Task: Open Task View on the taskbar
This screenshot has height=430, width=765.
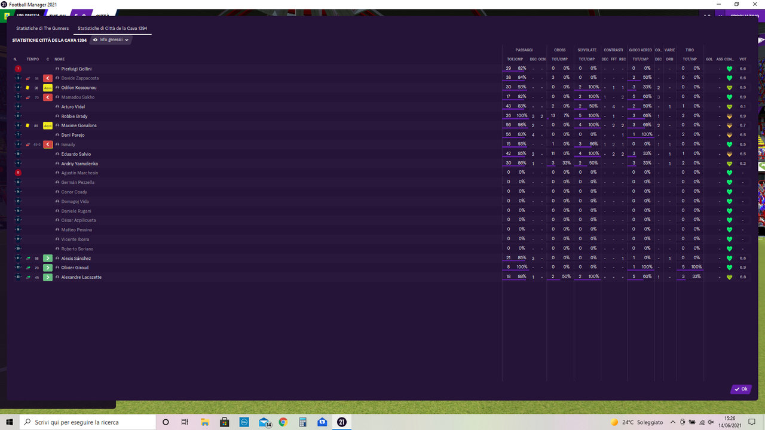Action: coord(185,422)
